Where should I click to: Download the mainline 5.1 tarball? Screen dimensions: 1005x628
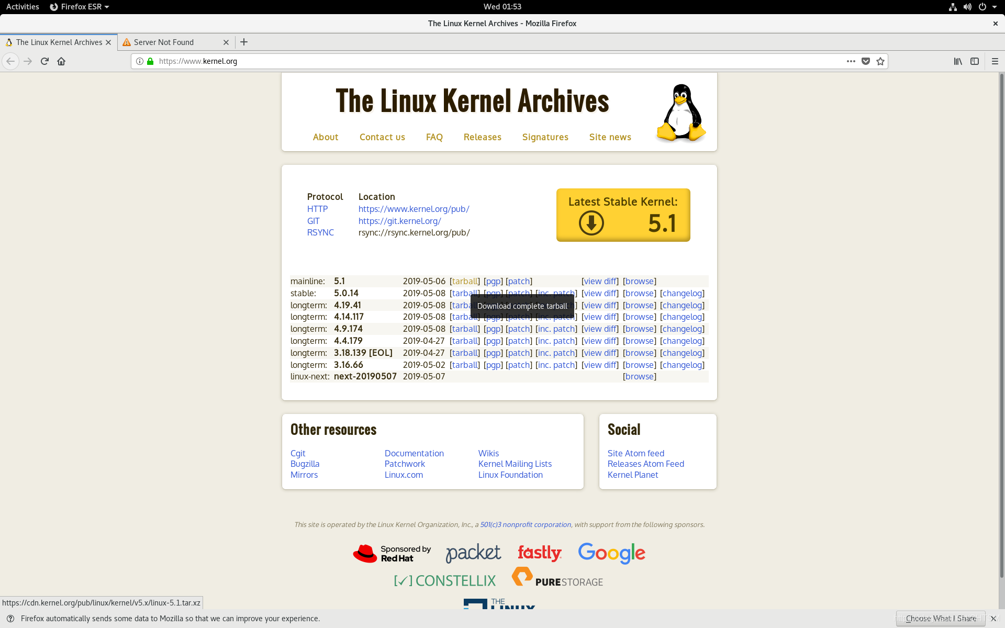click(465, 281)
